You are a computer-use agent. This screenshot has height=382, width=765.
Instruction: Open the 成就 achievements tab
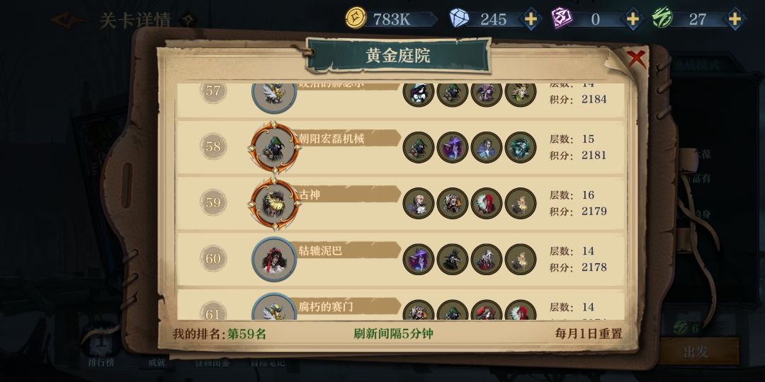[157, 362]
